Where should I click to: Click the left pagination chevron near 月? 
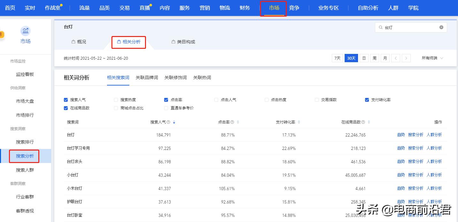pyautogui.click(x=396, y=58)
